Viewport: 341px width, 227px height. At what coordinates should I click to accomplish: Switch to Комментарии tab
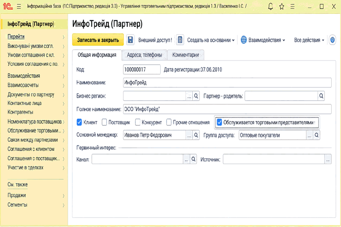click(186, 55)
